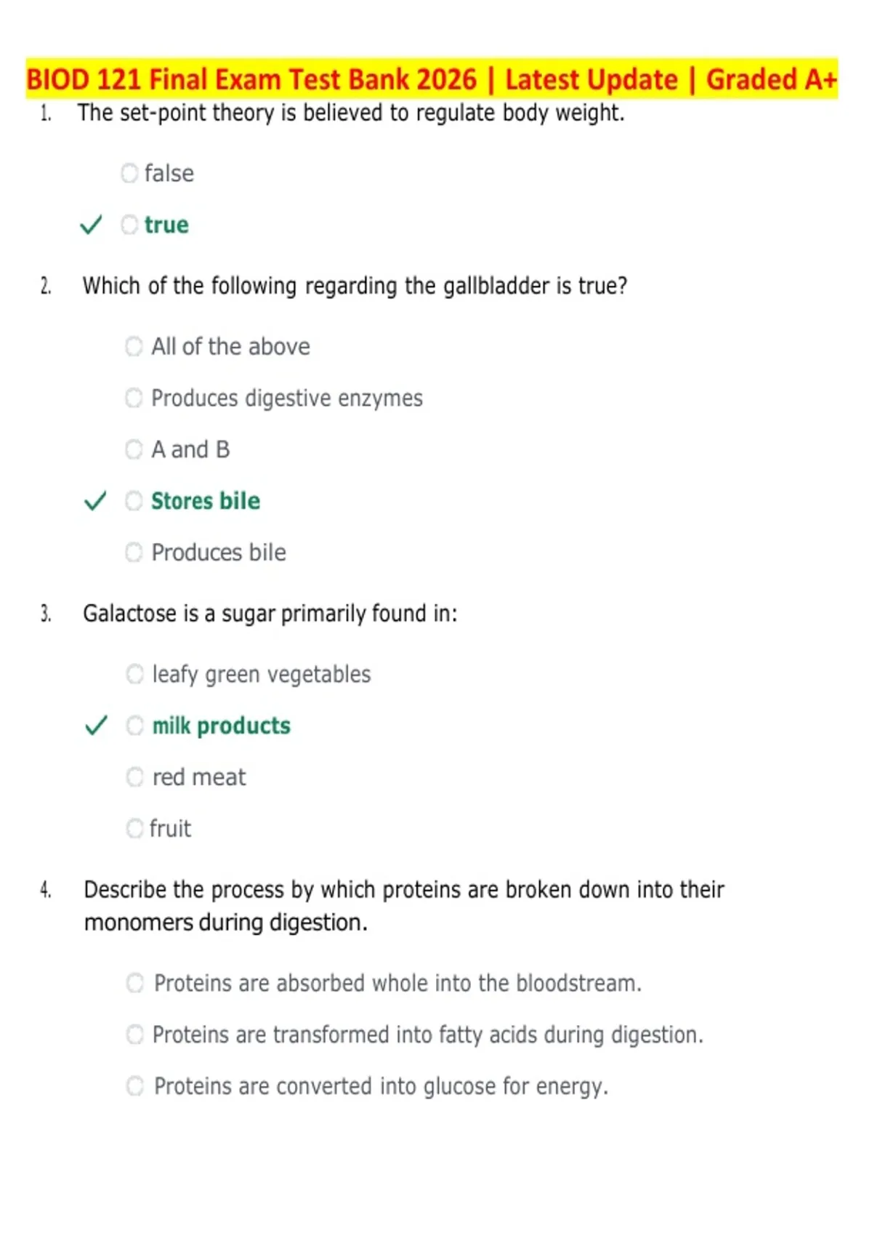
Task: Click the checkmark beside "milk products"
Action: click(96, 726)
